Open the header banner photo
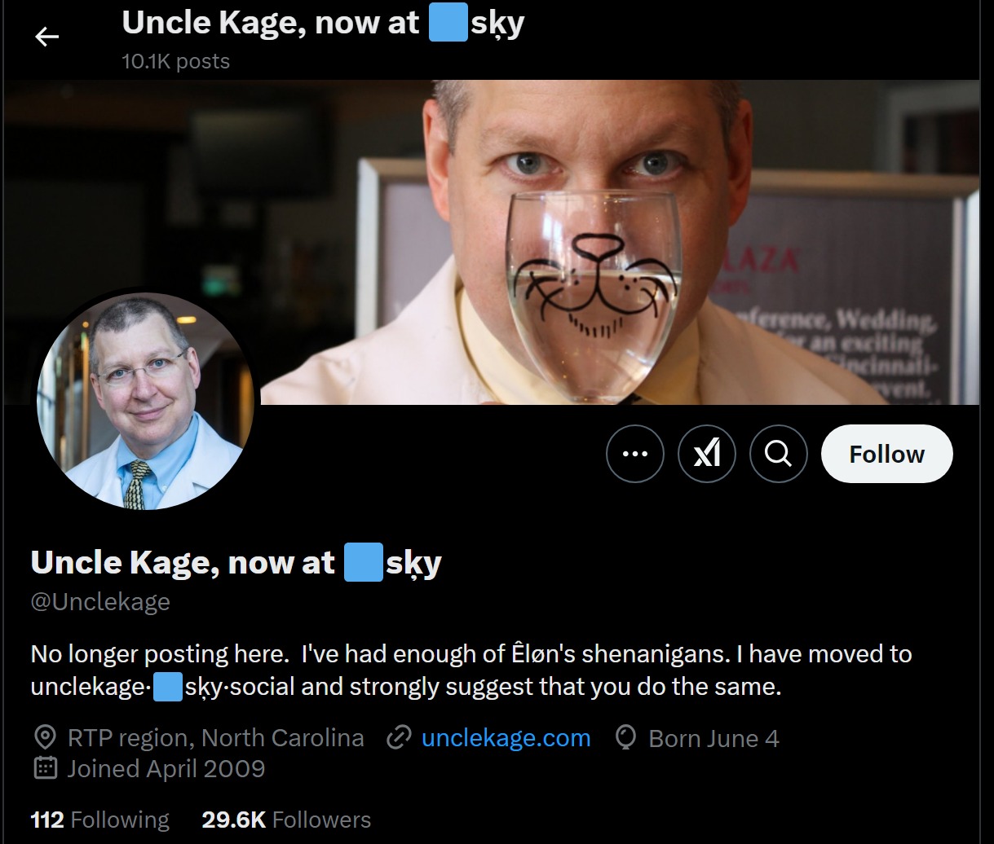 491,242
